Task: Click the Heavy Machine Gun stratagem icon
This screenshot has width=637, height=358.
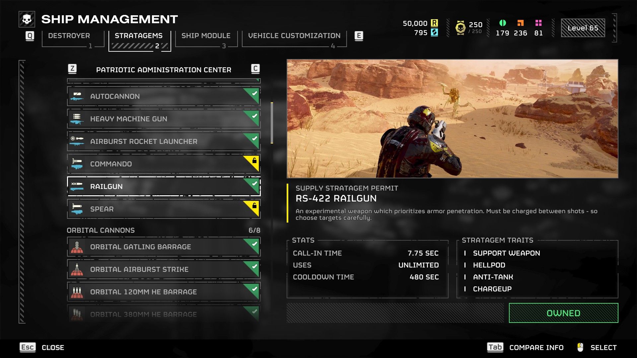Action: pos(77,119)
